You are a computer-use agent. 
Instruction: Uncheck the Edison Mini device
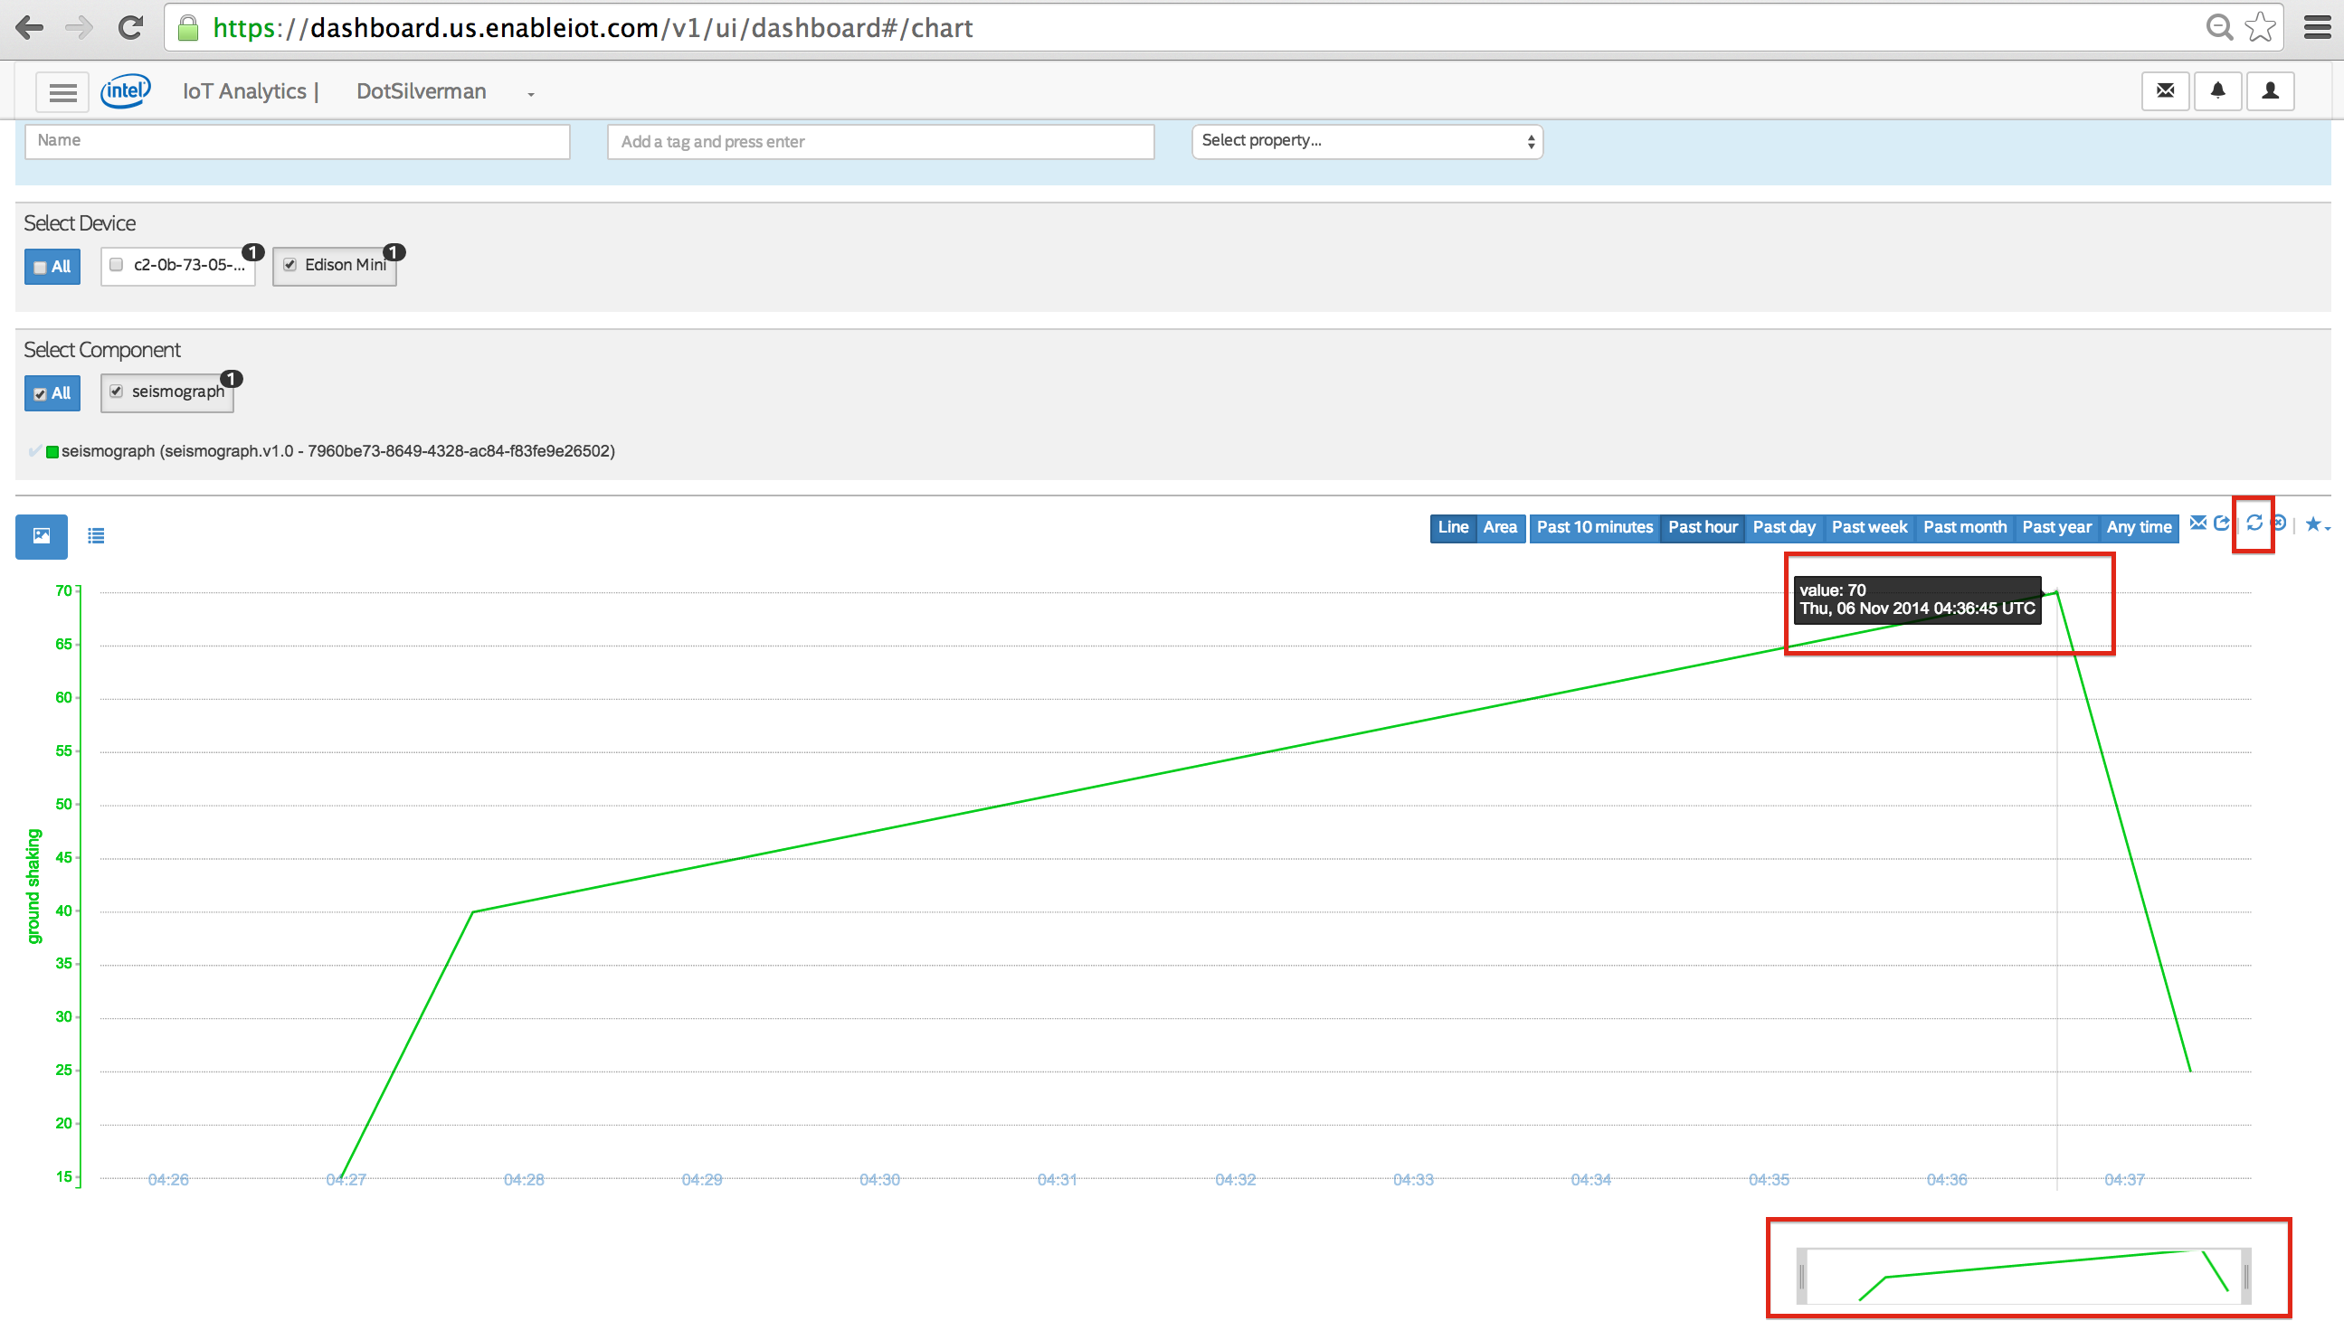290,265
